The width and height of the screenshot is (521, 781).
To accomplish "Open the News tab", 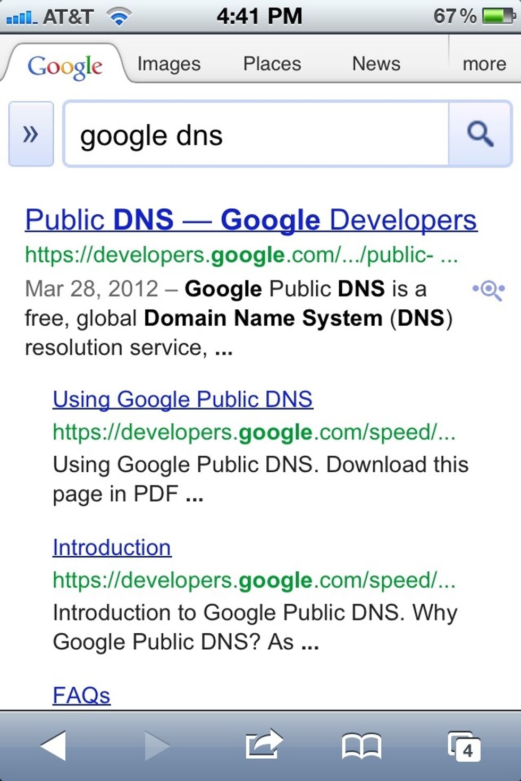I will tap(376, 63).
